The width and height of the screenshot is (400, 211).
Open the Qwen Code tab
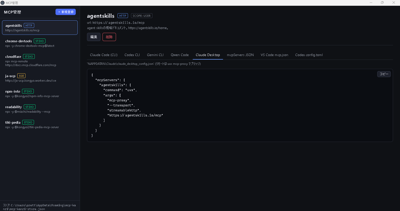click(x=180, y=55)
